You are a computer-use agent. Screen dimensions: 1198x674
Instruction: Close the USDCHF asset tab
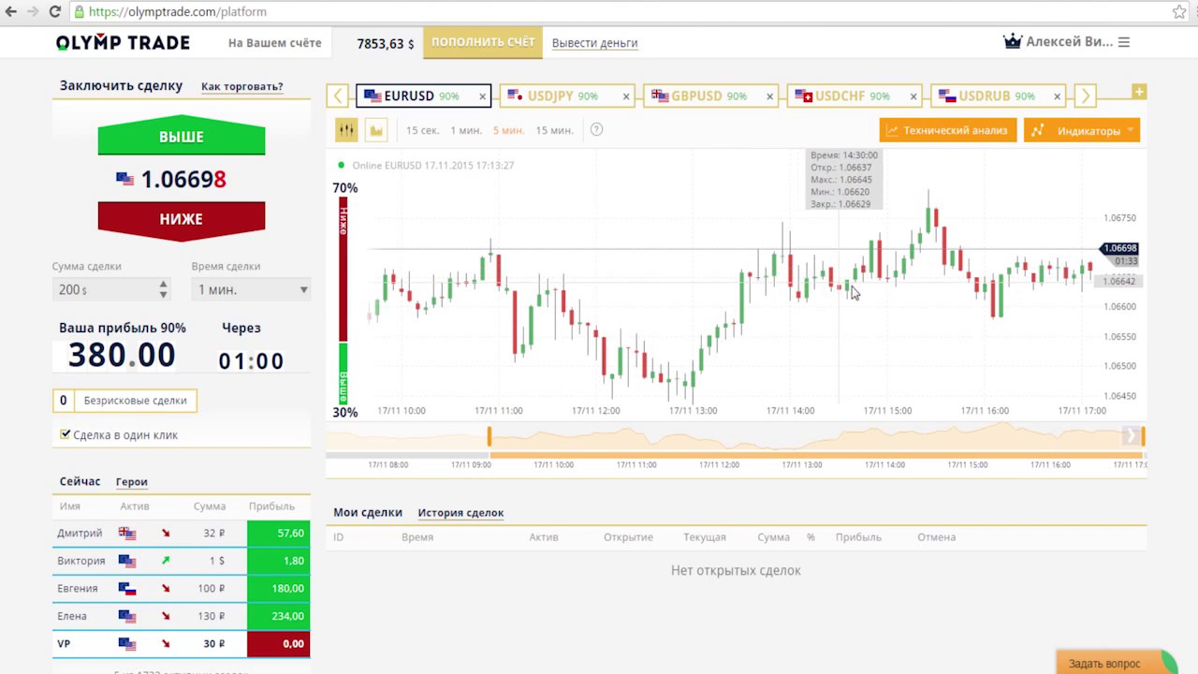click(x=913, y=96)
